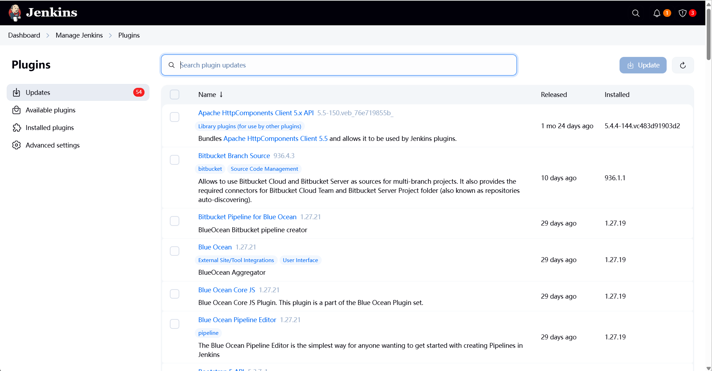Expand the Manage Jenkins breadcrumb chevron

110,35
